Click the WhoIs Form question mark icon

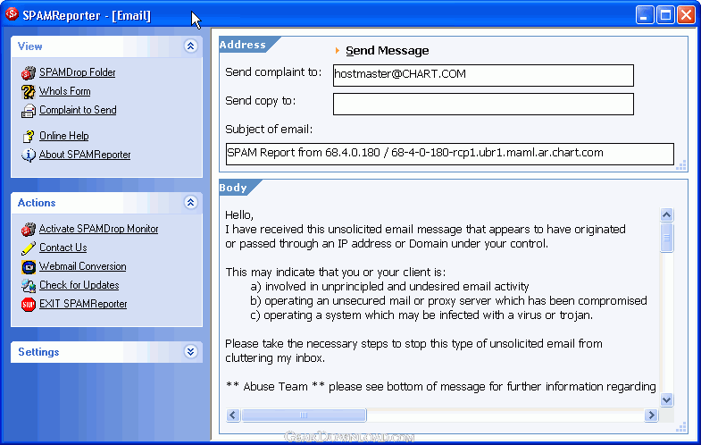point(28,91)
